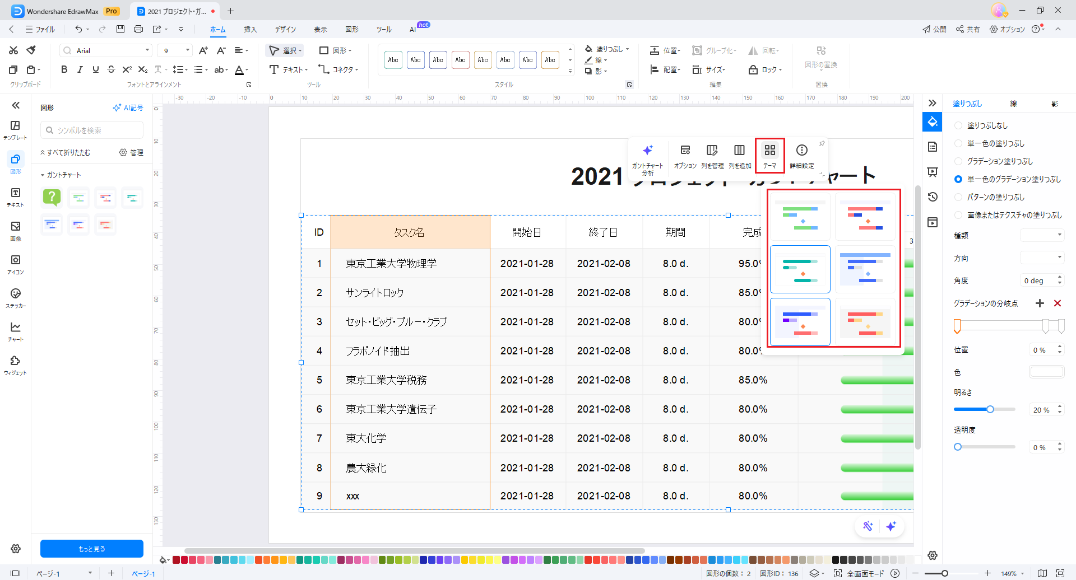This screenshot has width=1076, height=580.
Task: Click the 列を追加 column icon
Action: pos(739,156)
